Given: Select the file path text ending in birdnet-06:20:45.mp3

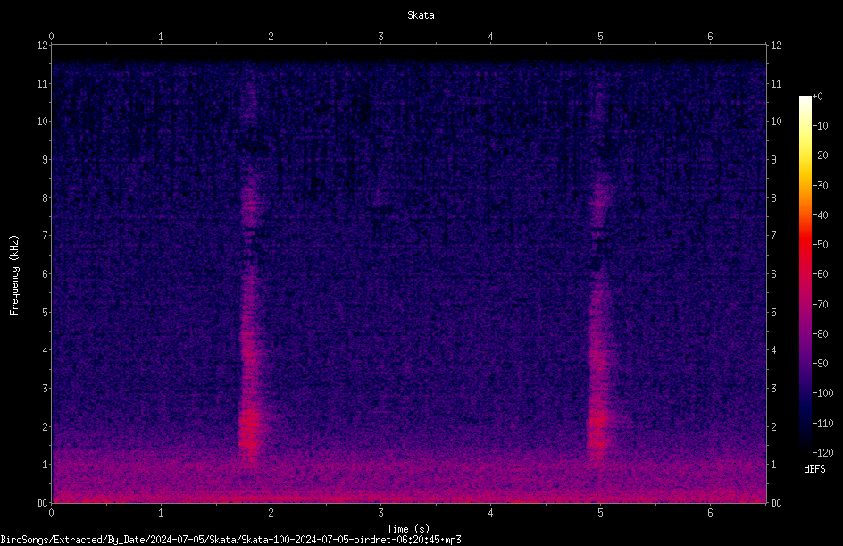Looking at the screenshot, I should pyautogui.click(x=230, y=540).
